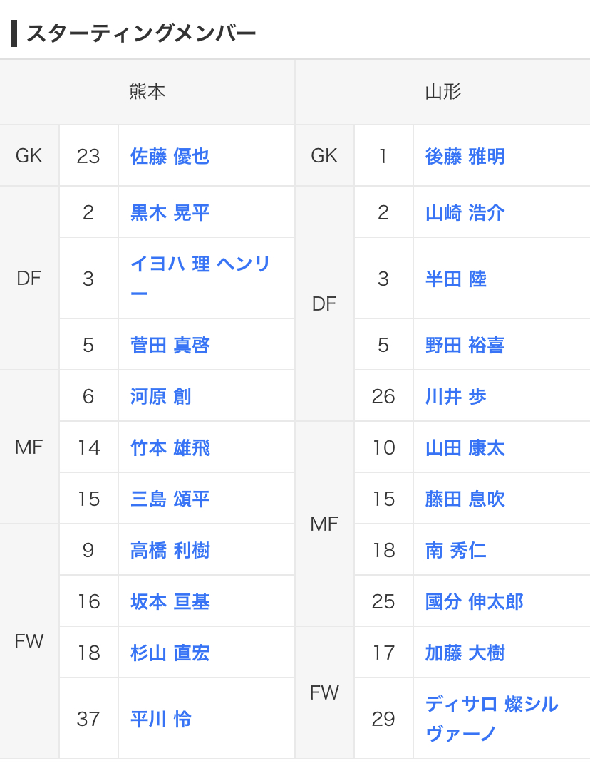Open 高橋 利樹 player link
The height and width of the screenshot is (768, 590).
coord(170,550)
